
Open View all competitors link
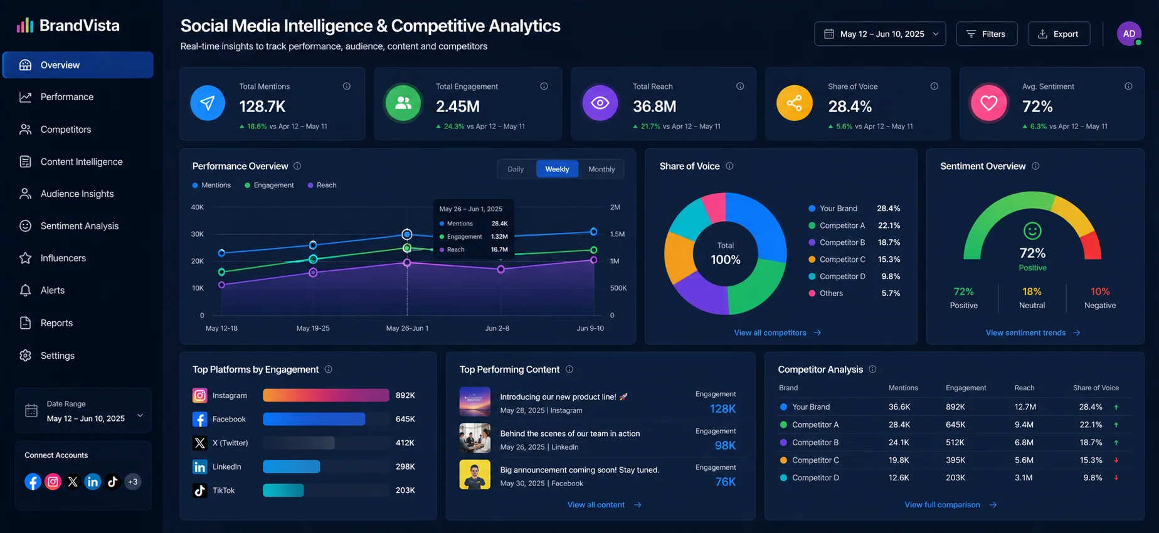pyautogui.click(x=777, y=333)
